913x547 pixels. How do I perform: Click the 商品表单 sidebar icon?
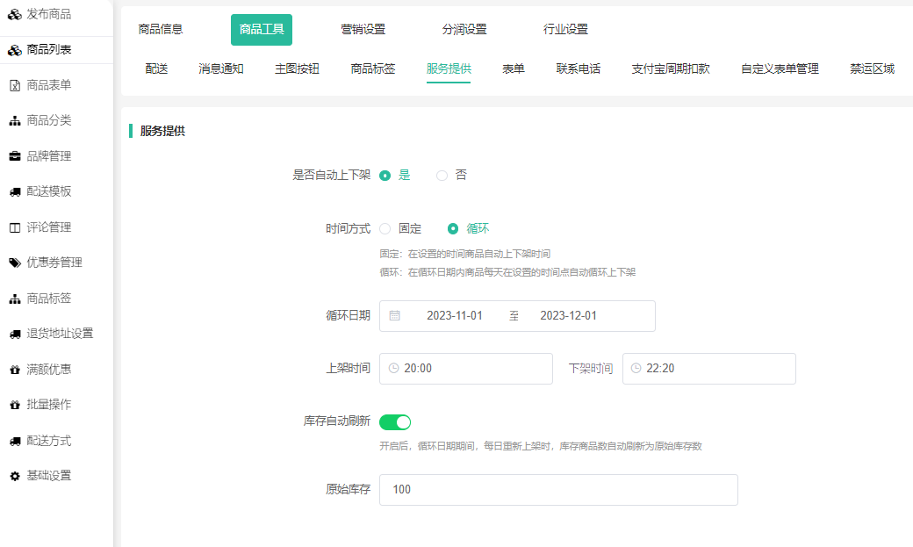click(14, 85)
